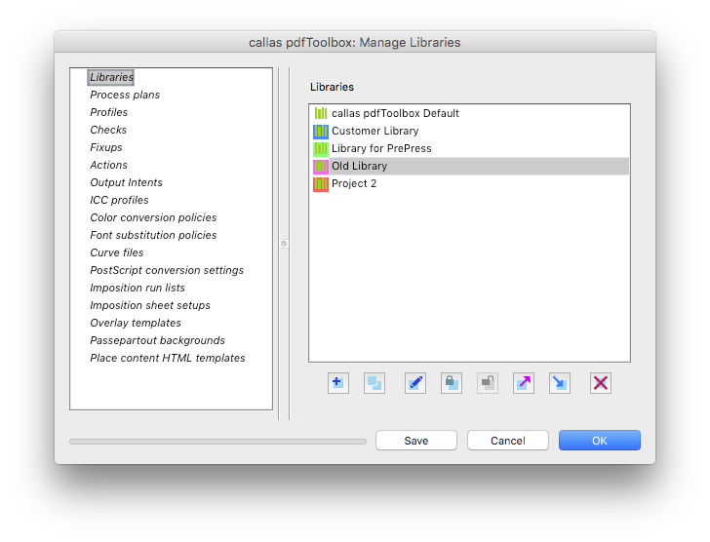This screenshot has height=542, width=710.
Task: Select the Old Library name
Action: tap(359, 167)
